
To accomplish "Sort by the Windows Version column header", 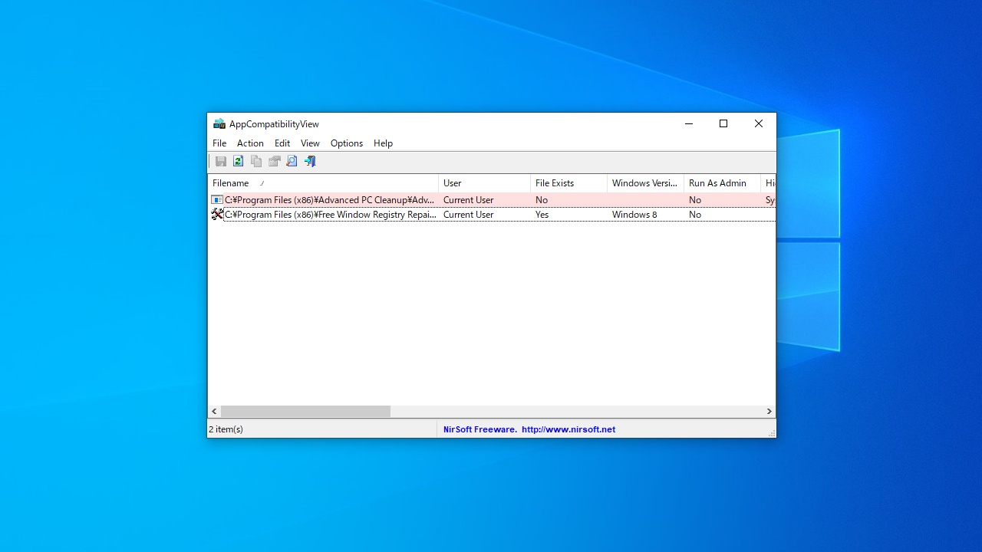I will coord(645,183).
